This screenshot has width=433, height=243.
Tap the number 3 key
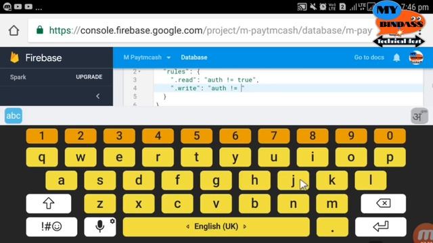[x=119, y=136]
